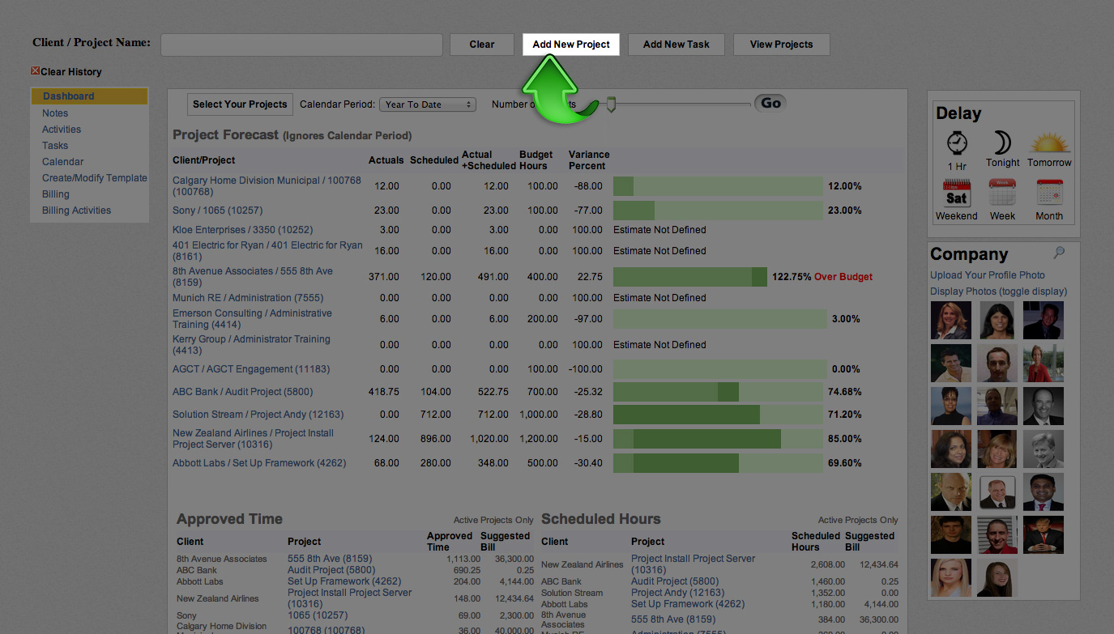
Task: Select the Tomorrow sunrise icon
Action: pos(1049,144)
